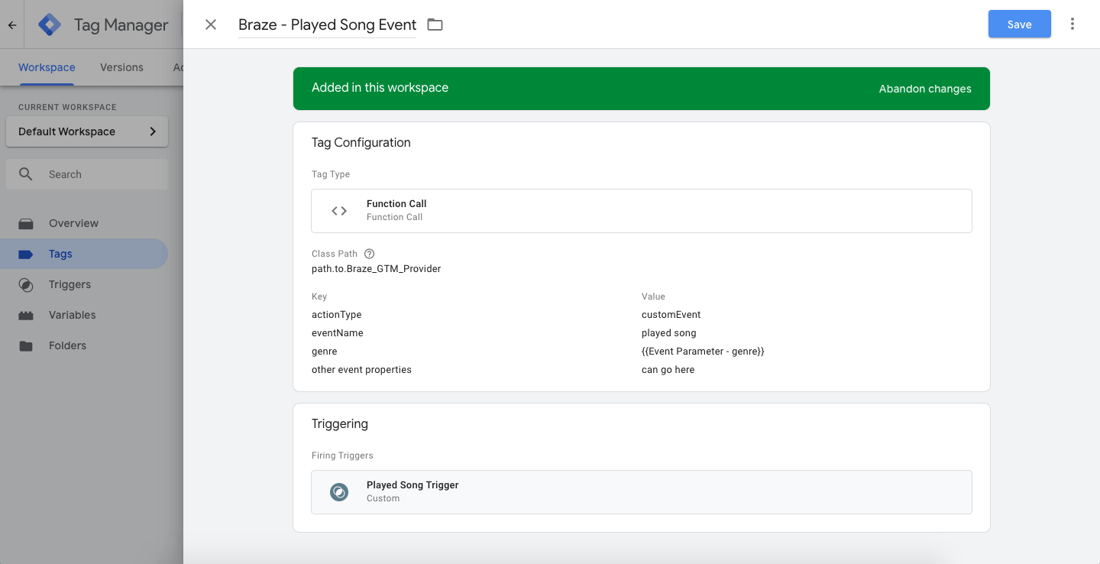
Task: Click the Class Path help icon
Action: [370, 254]
